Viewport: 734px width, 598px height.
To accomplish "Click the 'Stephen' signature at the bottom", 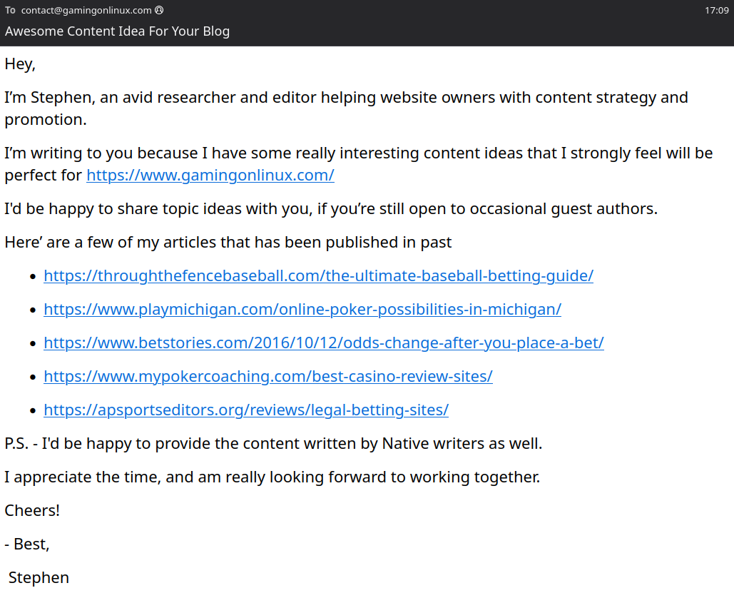I will pos(39,577).
